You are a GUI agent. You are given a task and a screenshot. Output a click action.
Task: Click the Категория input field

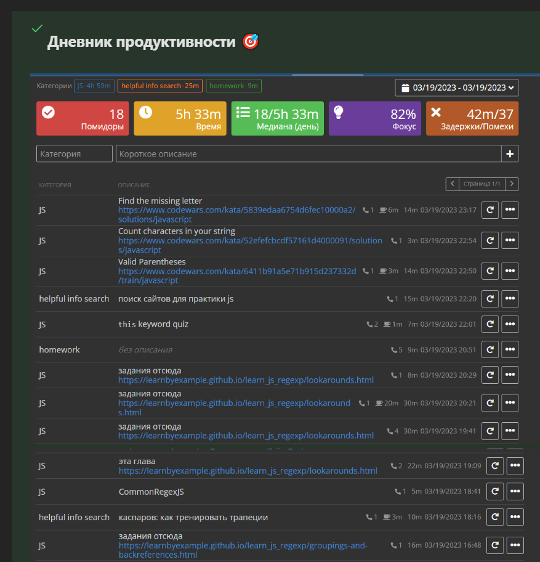click(75, 154)
